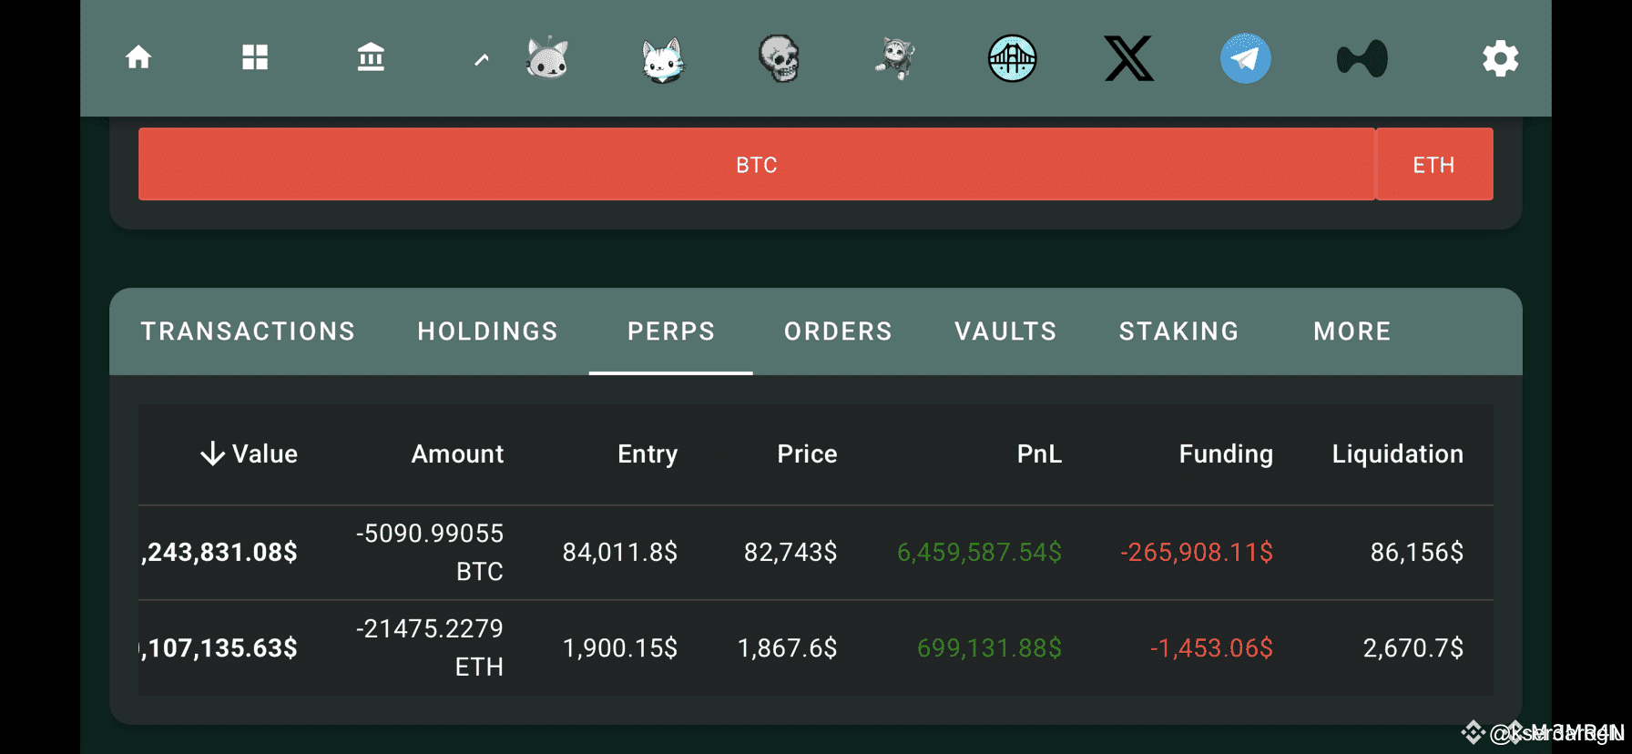1632x754 pixels.
Task: Sort table by PnL column header
Action: click(1039, 453)
